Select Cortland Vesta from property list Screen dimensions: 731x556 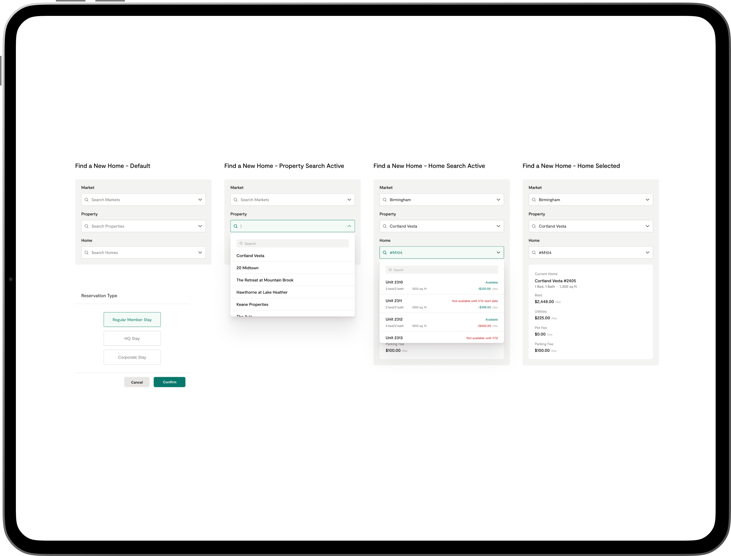250,256
